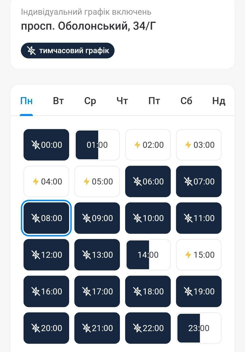Switch to the Нд day tab
Image resolution: width=245 pixels, height=352 pixels.
(219, 101)
